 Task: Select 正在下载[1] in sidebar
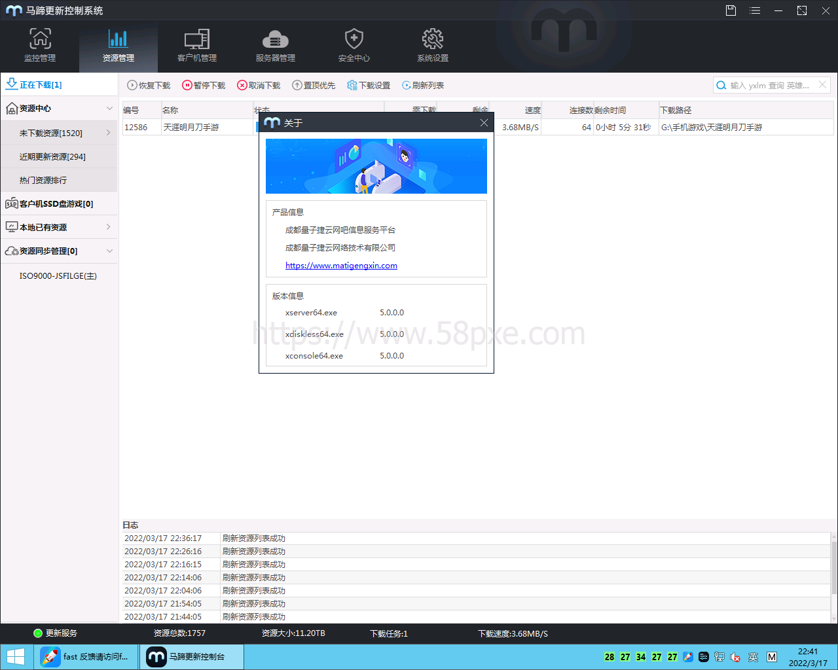59,84
